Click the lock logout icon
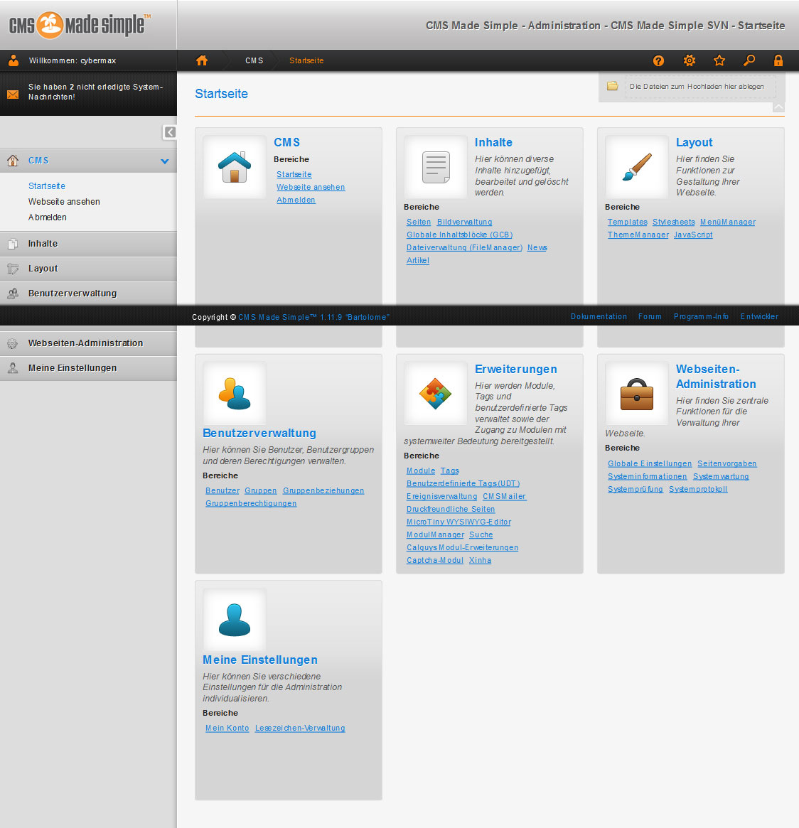 pyautogui.click(x=778, y=60)
